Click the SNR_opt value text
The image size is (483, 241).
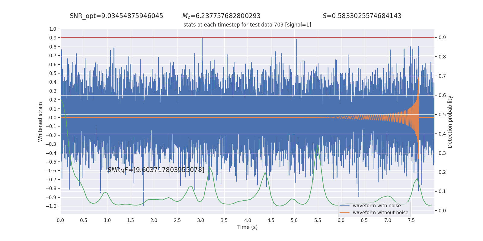point(116,16)
